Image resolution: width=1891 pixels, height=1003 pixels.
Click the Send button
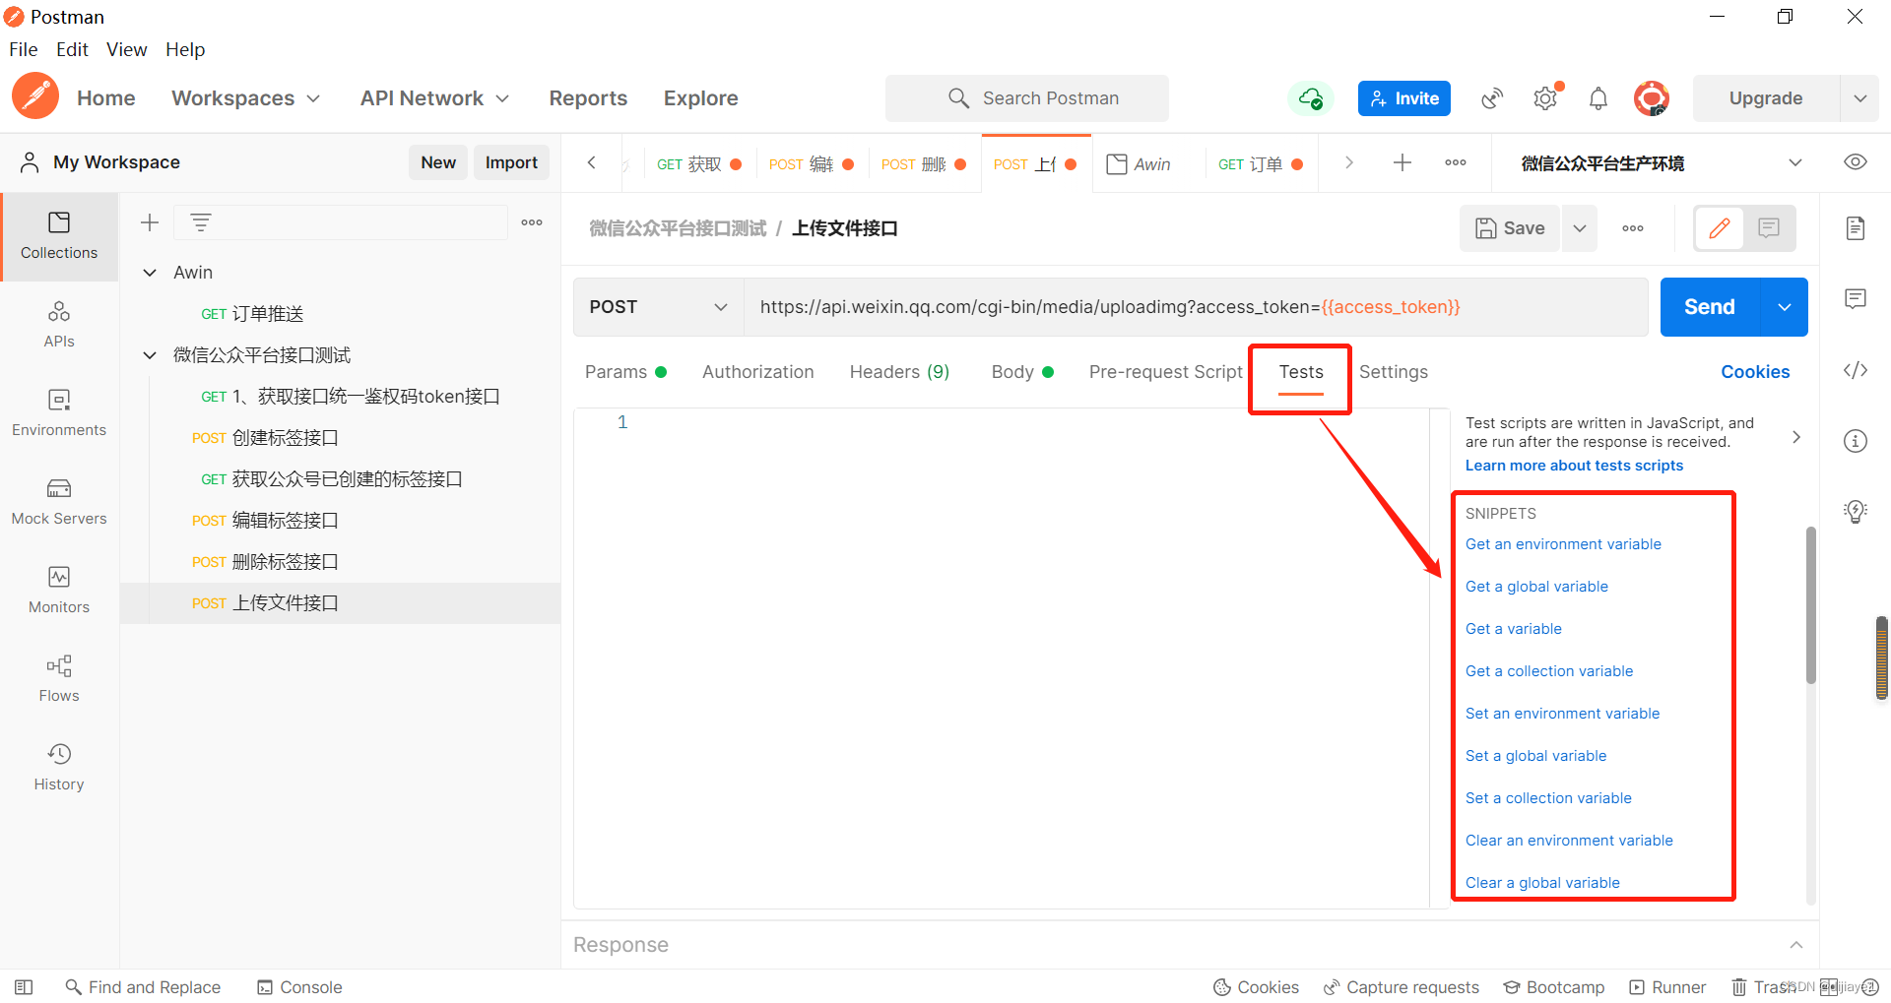(1710, 307)
